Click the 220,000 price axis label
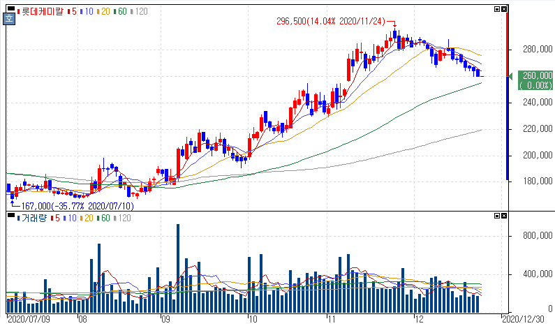The image size is (555, 326). tap(538, 129)
